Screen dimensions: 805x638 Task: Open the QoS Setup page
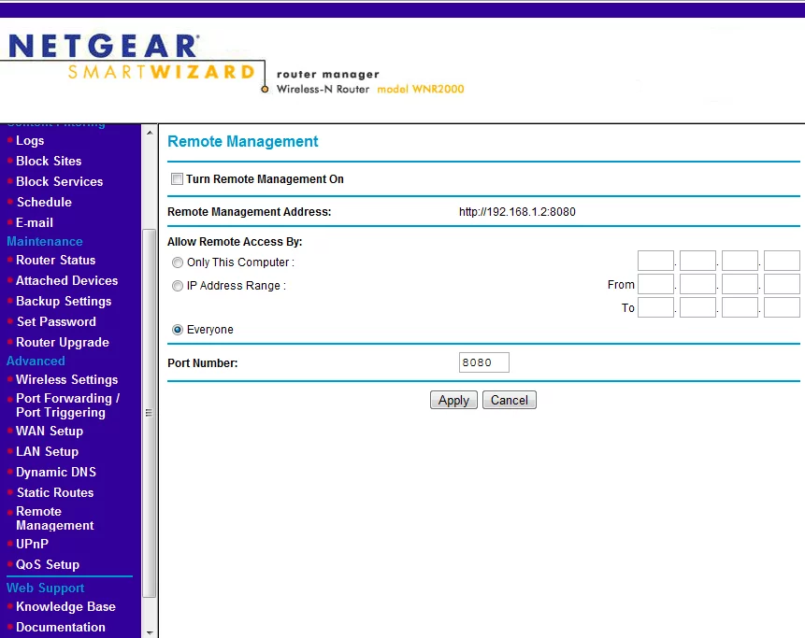48,564
